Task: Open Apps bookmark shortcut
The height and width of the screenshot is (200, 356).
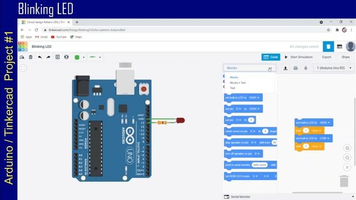Action: click(x=26, y=37)
